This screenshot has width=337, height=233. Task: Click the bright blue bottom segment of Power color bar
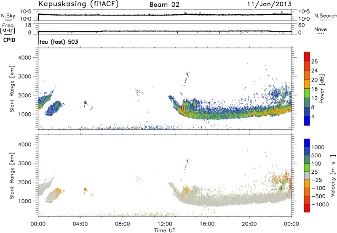pos(307,121)
